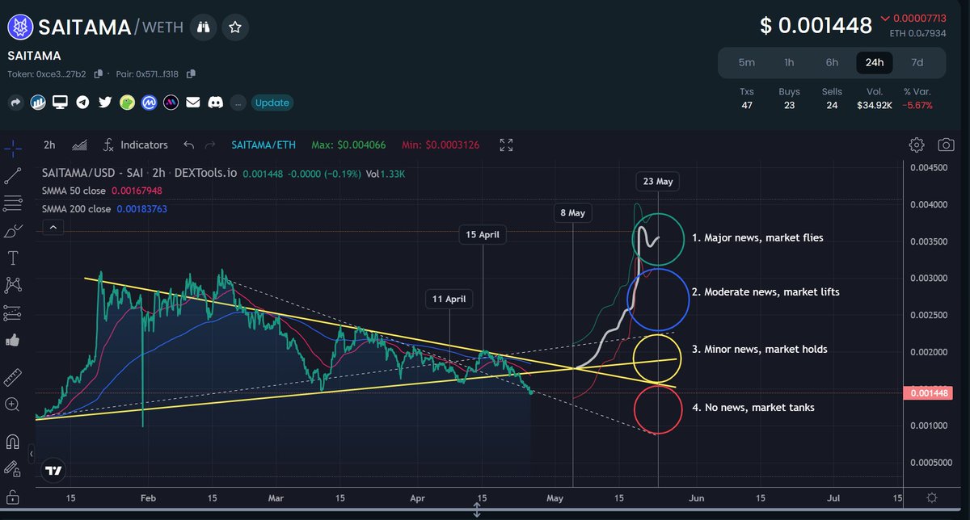Open the CoinGecko link icon

pos(127,103)
